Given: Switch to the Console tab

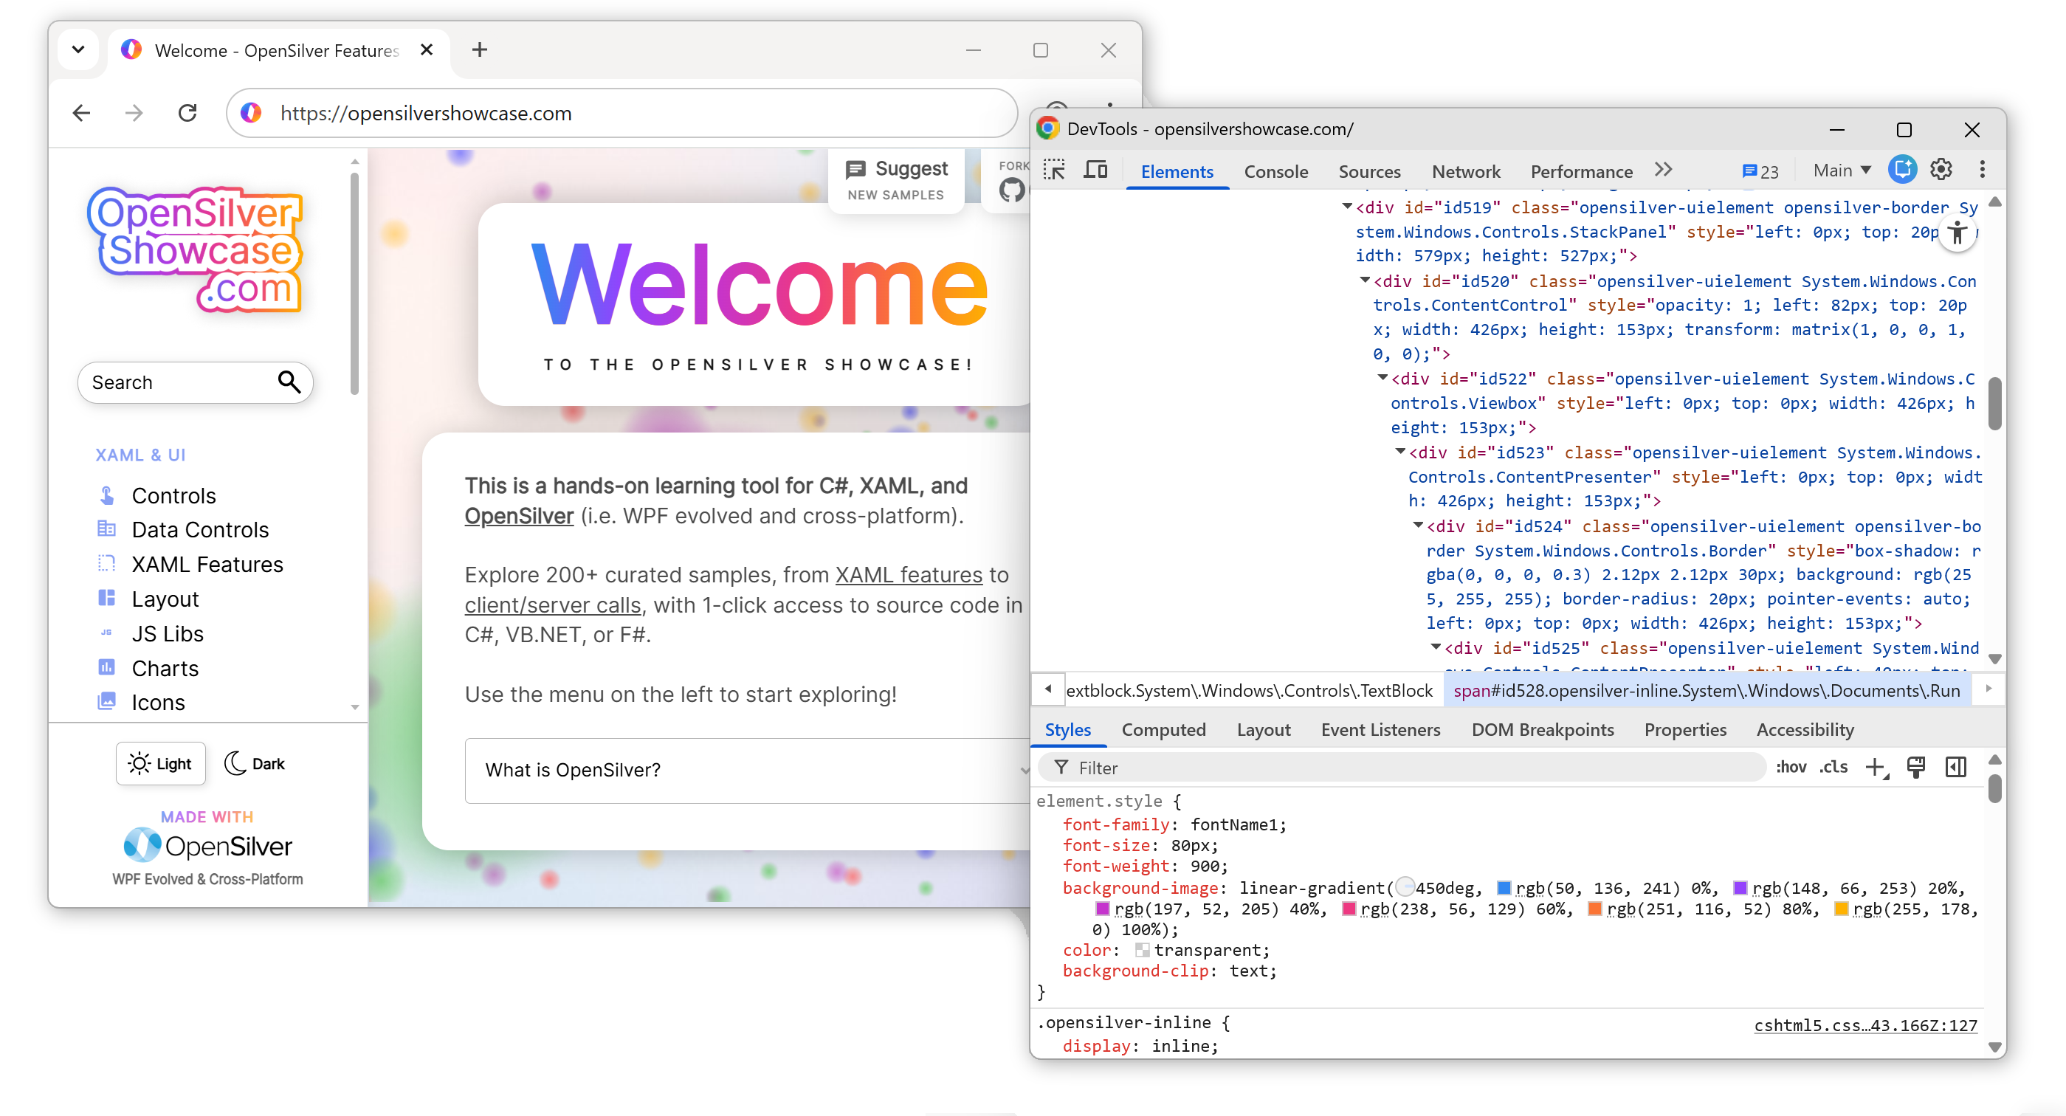Looking at the screenshot, I should (1276, 171).
